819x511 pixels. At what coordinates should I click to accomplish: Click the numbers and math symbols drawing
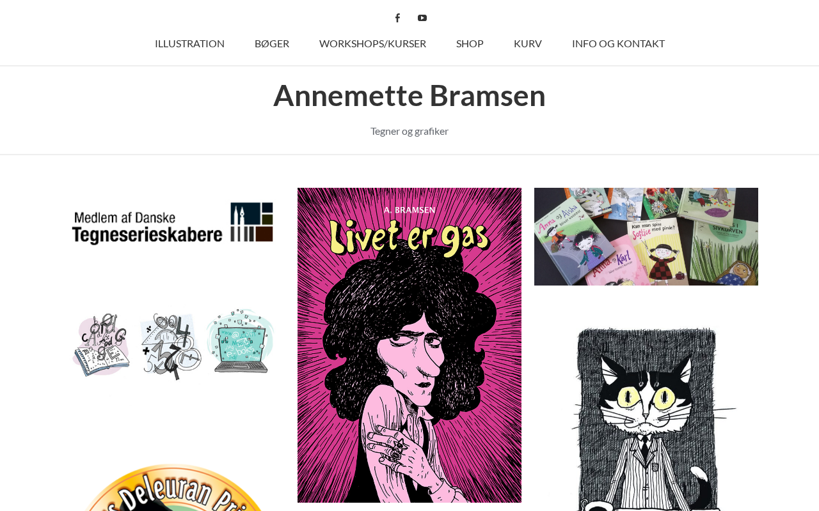click(170, 346)
